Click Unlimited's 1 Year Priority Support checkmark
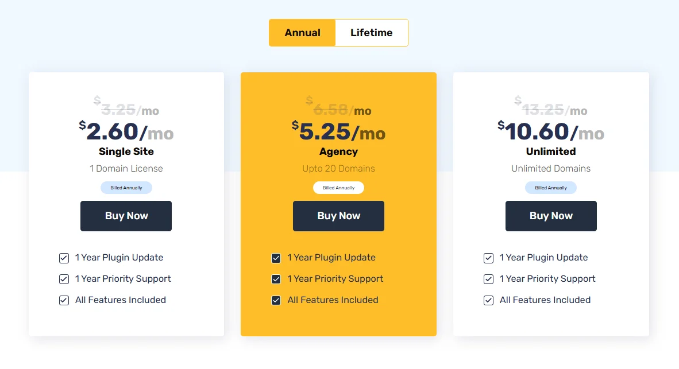Image resolution: width=679 pixels, height=369 pixels. tap(488, 279)
